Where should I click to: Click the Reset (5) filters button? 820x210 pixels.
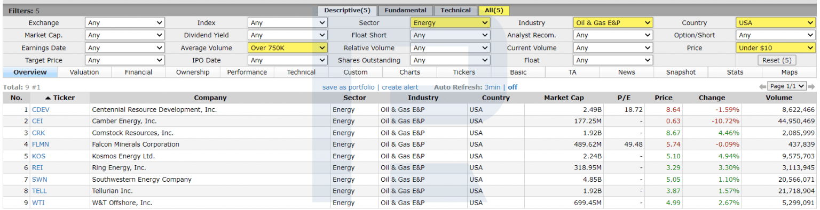[x=777, y=60]
